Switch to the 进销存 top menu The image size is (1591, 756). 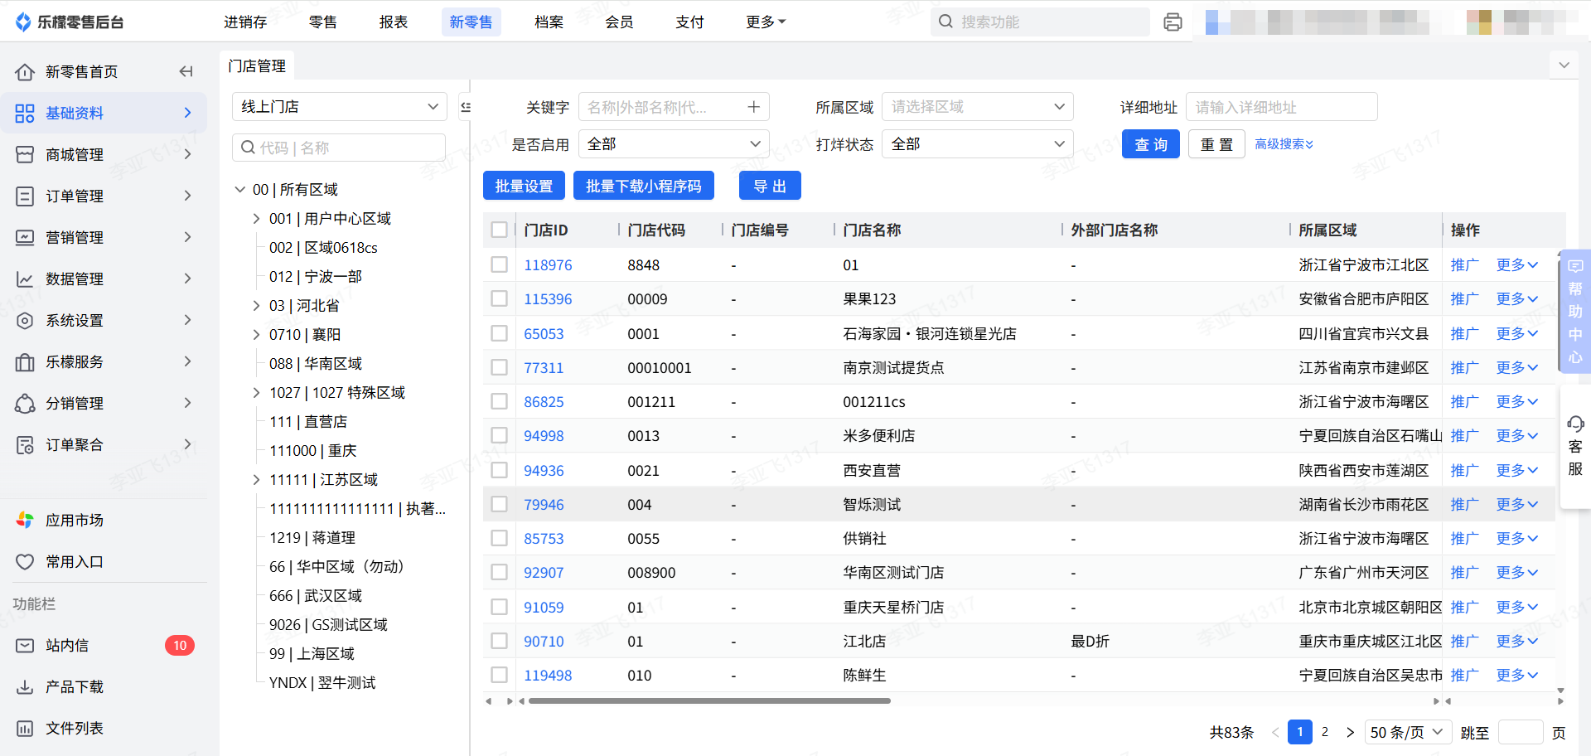click(245, 22)
